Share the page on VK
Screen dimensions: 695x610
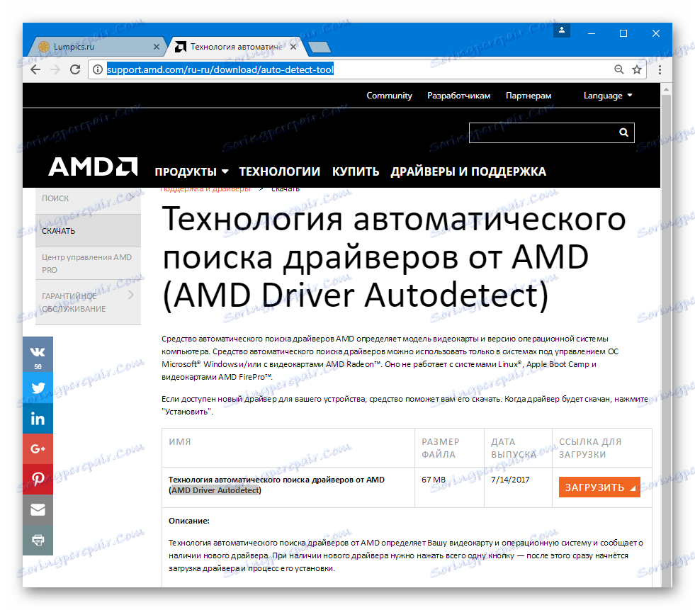(38, 355)
